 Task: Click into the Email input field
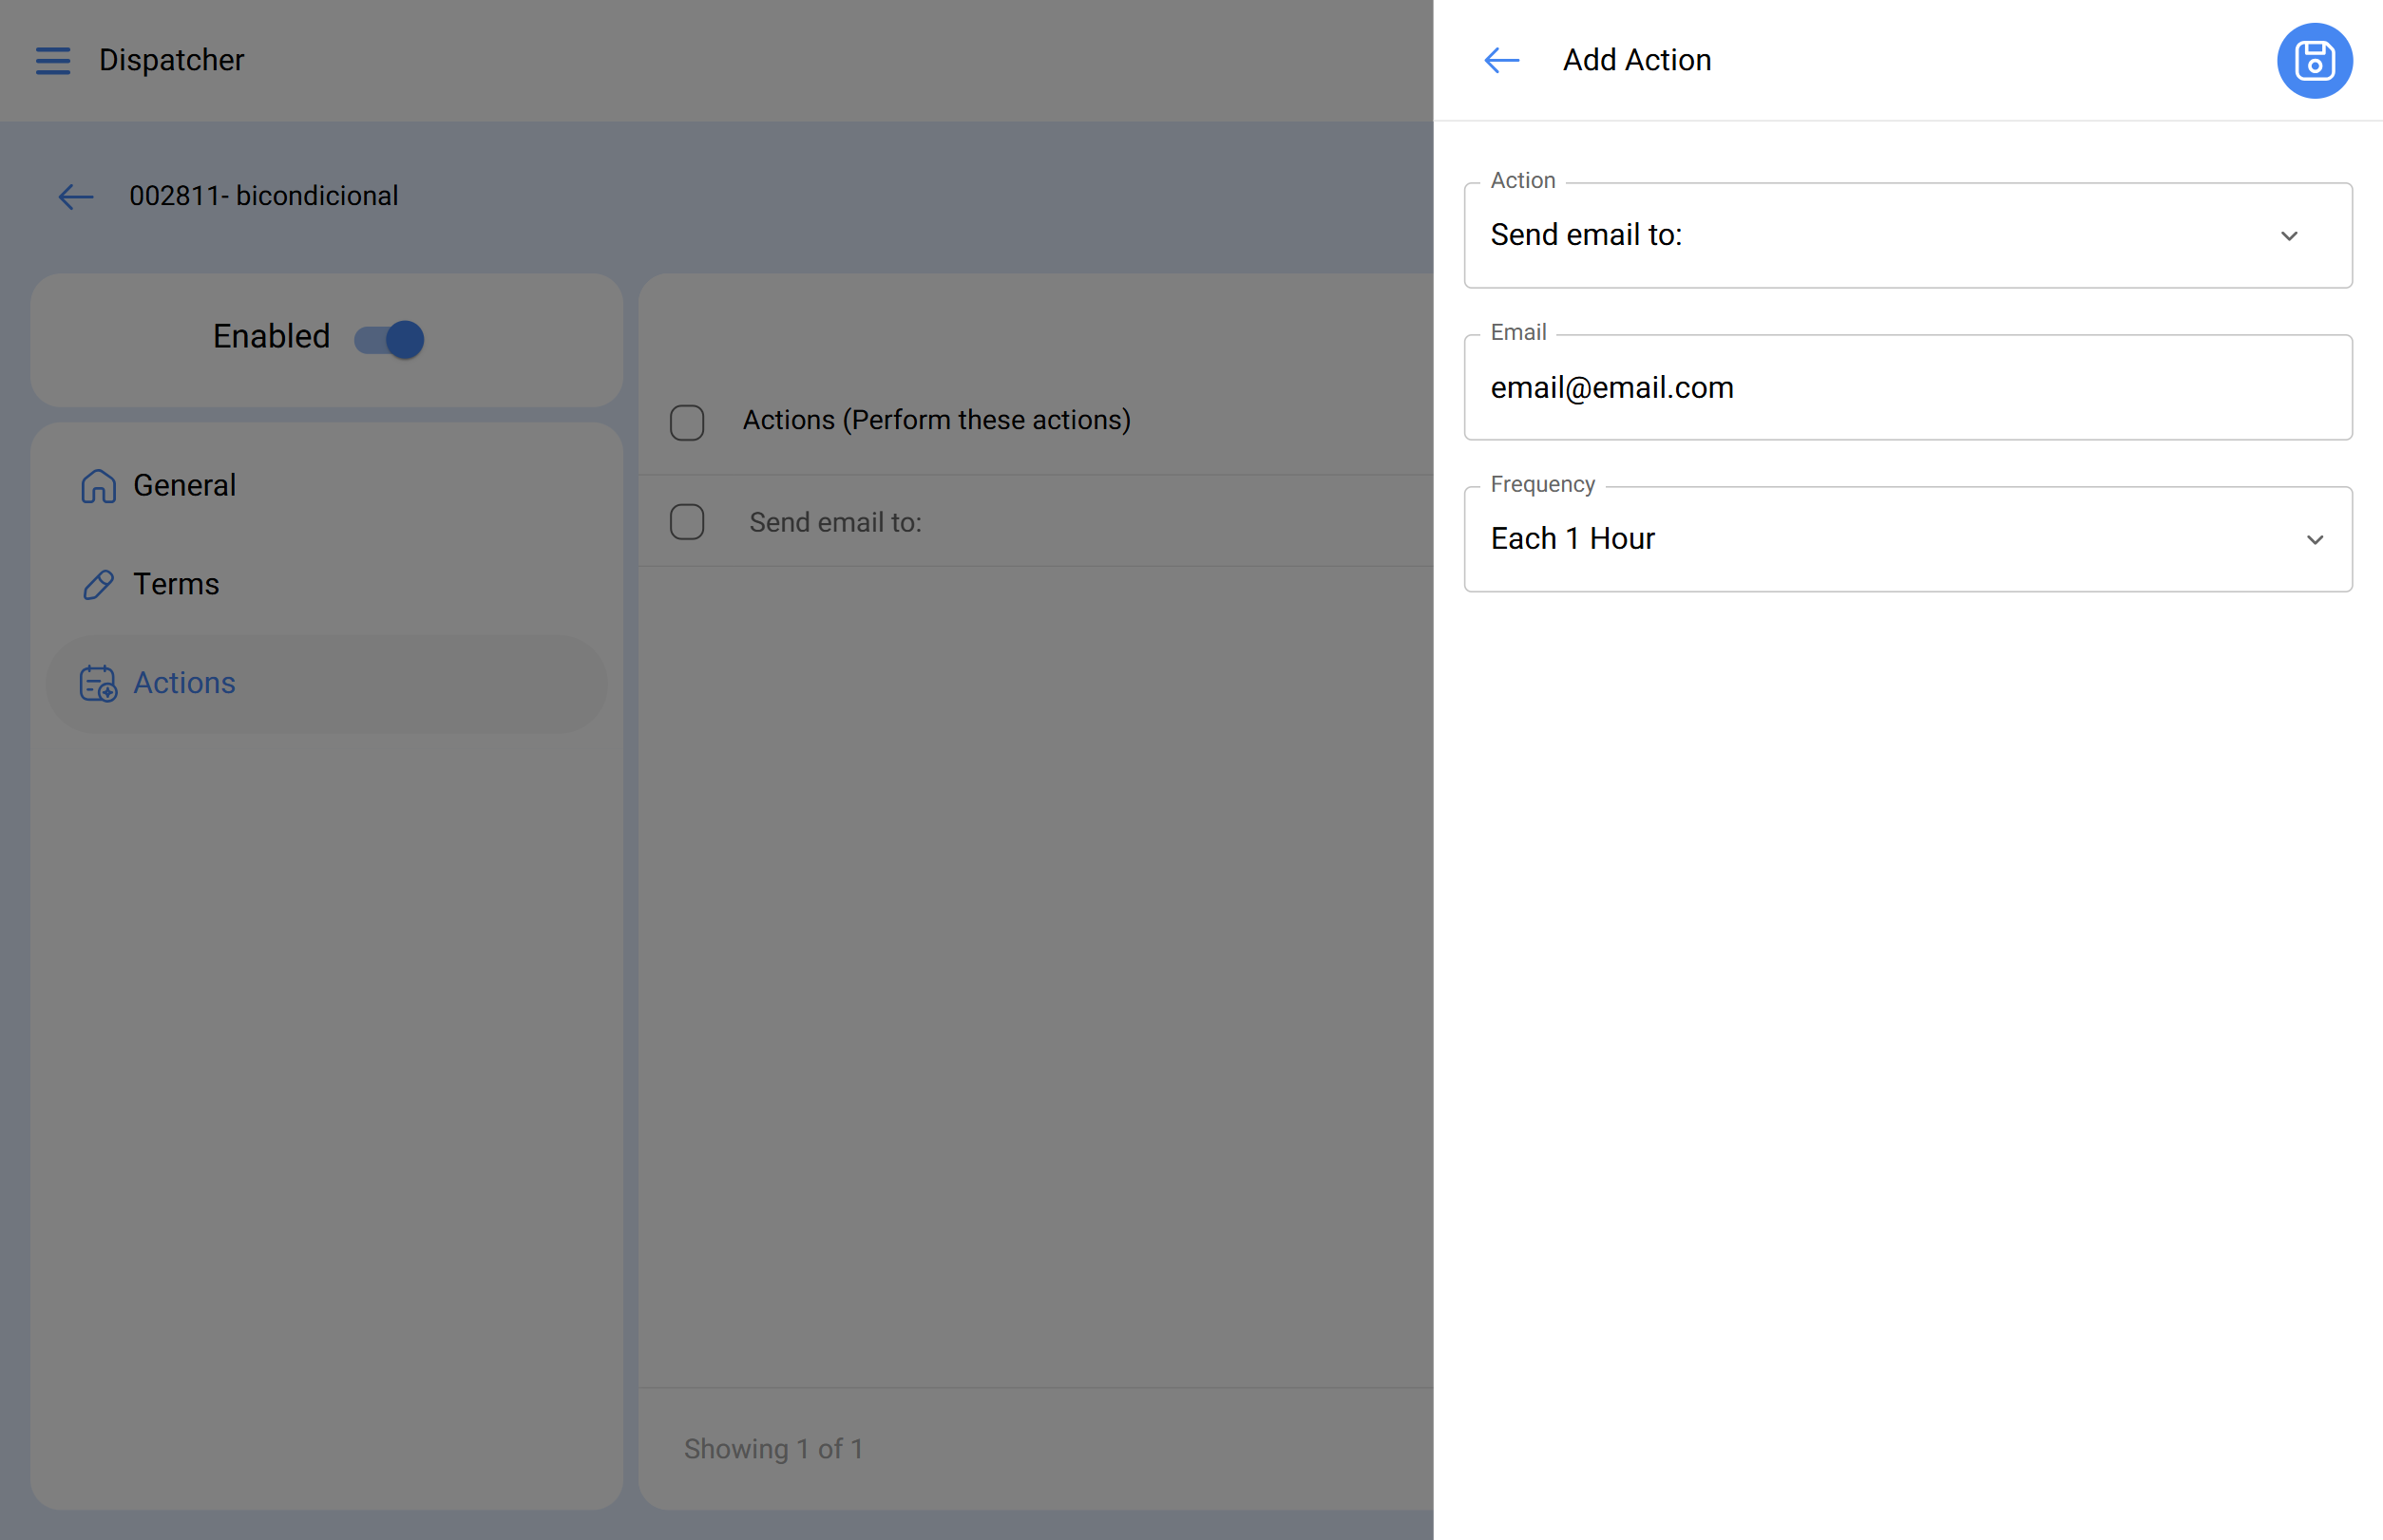pos(1907,388)
